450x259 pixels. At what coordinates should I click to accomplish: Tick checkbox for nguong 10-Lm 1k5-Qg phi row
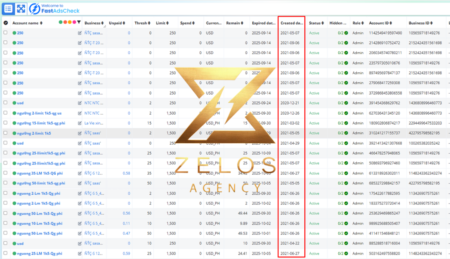(6, 223)
